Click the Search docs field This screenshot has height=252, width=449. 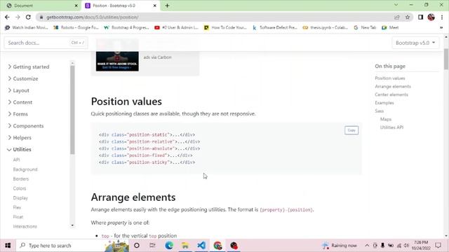pyautogui.click(x=46, y=43)
